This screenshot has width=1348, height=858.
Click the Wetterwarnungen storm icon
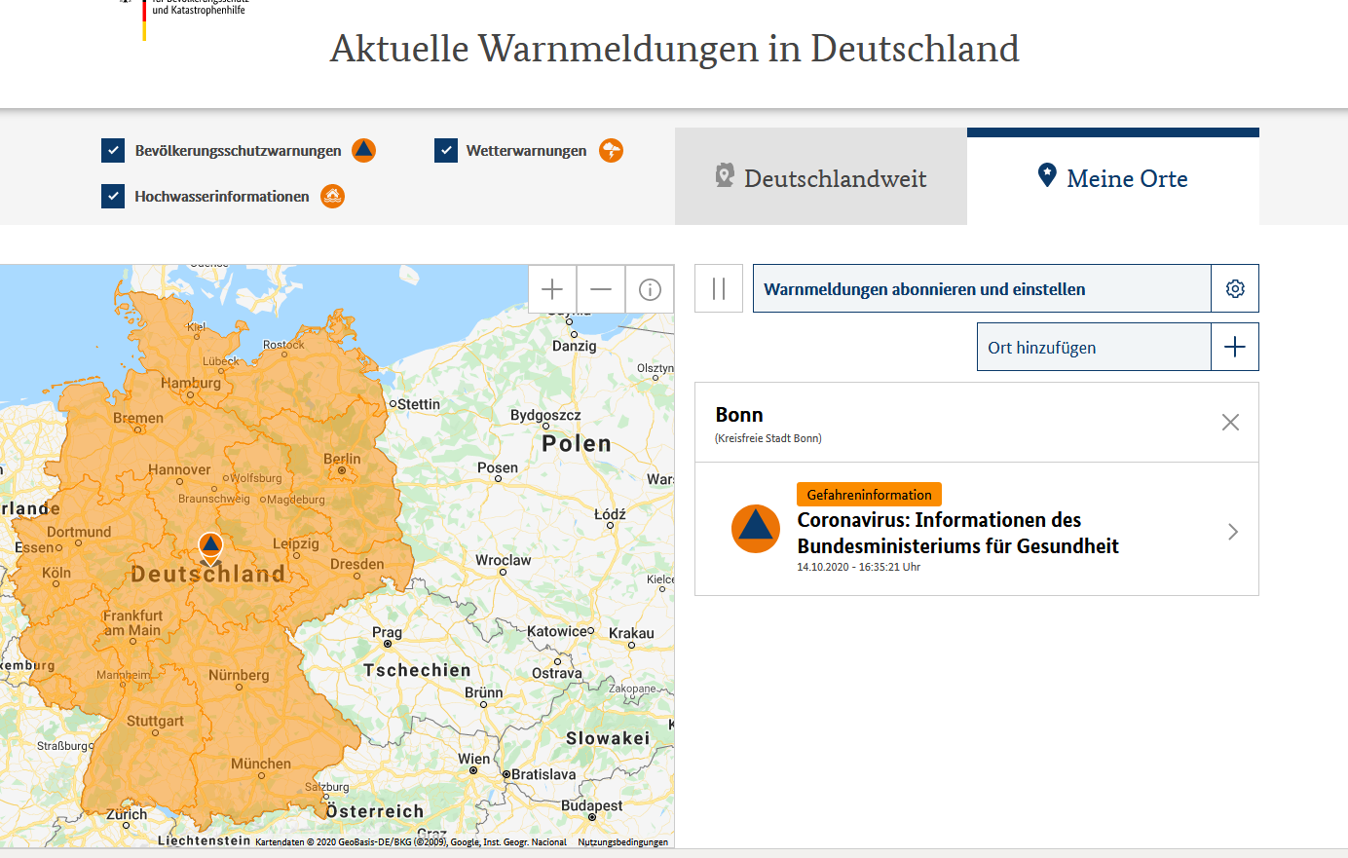611,150
